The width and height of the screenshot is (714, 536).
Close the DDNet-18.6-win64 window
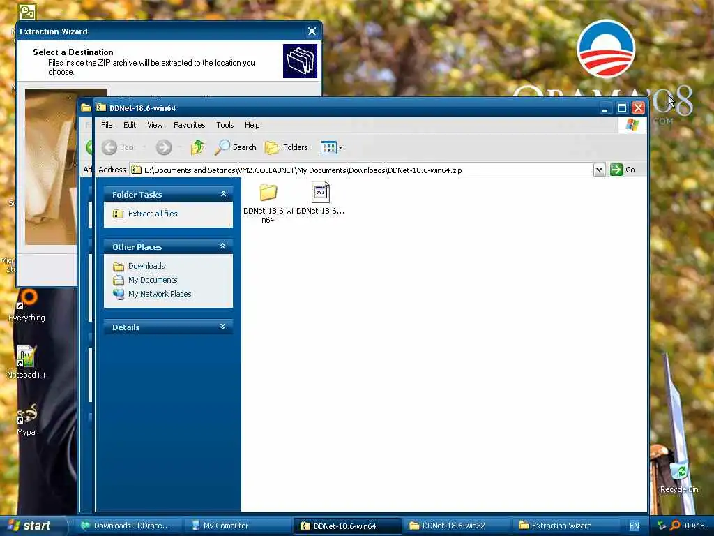(638, 108)
